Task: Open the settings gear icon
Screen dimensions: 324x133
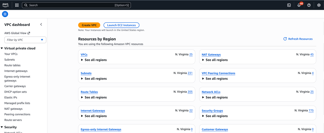Action: coord(319,5)
